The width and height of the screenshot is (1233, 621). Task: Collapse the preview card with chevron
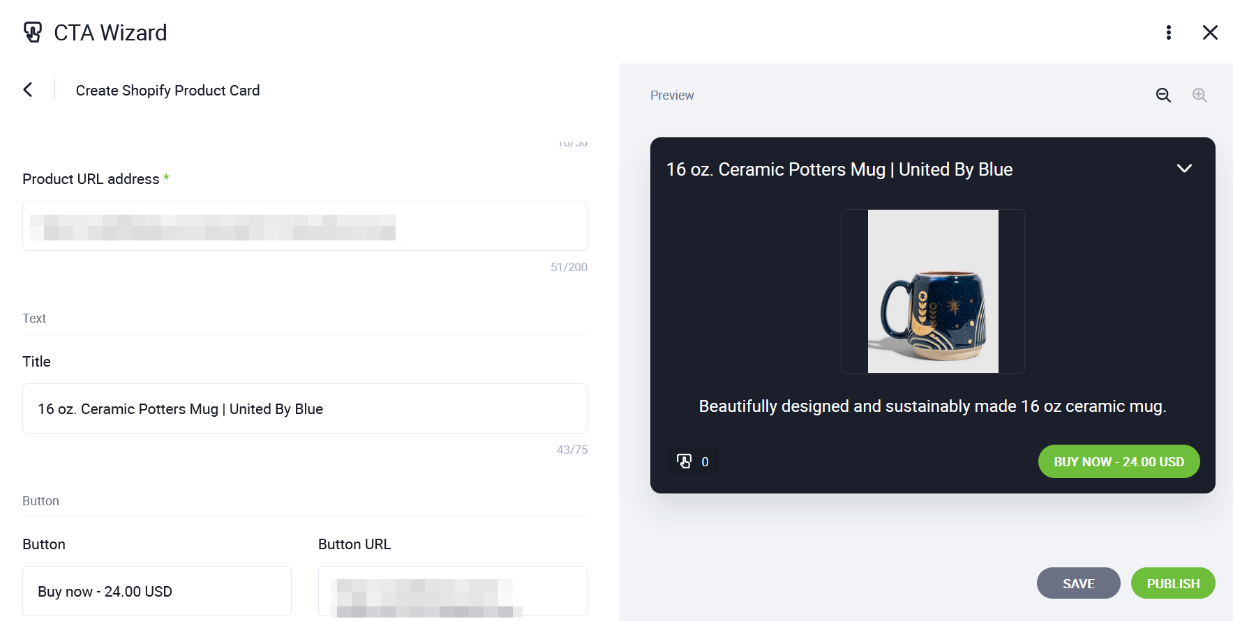[1183, 169]
